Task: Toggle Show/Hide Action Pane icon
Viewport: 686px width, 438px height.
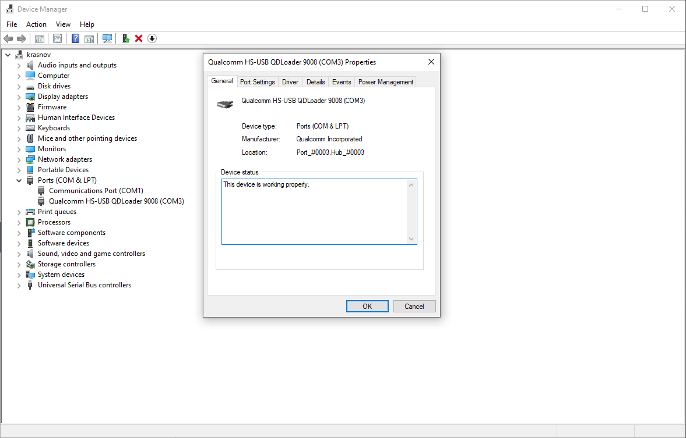Action: click(x=89, y=38)
